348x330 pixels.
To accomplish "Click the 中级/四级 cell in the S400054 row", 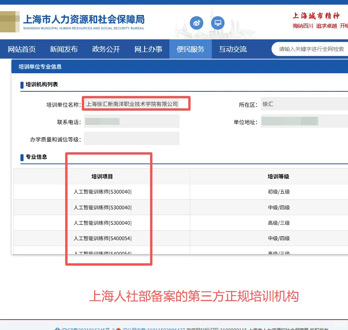I will tap(279, 238).
